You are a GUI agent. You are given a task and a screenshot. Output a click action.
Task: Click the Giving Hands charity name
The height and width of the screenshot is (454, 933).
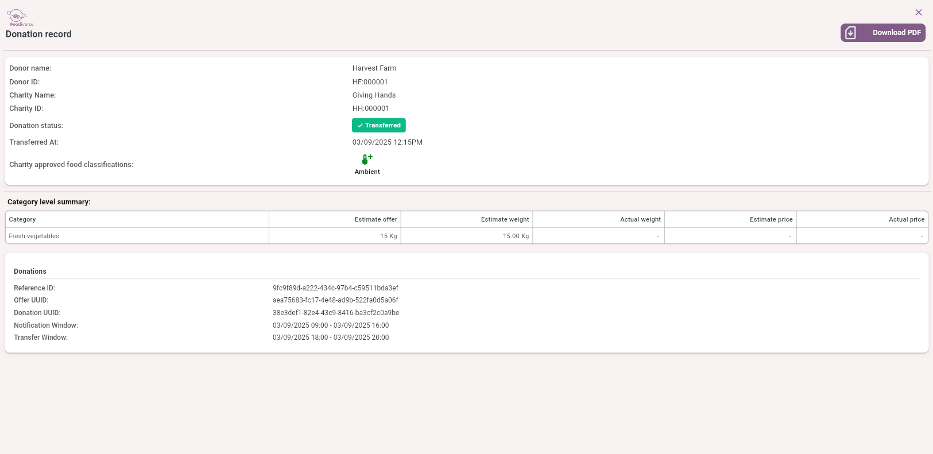(374, 95)
